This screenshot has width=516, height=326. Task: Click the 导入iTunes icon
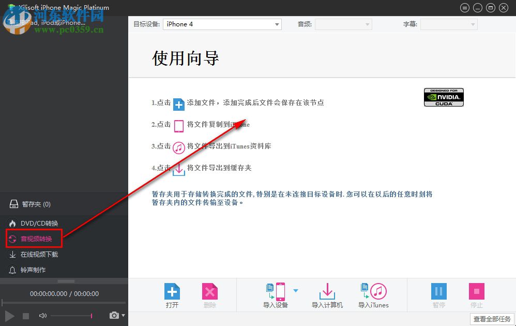(x=373, y=291)
